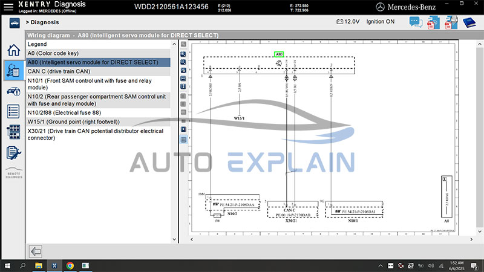Select CAN C (drive train CAN) entry
Screen dimensions: 484x272
[98, 71]
